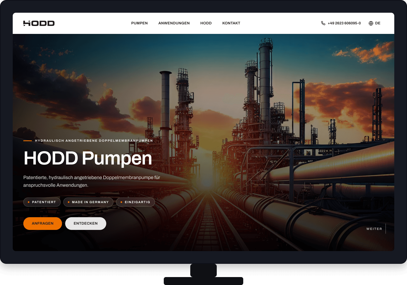Call the number +49 2623 606095-0
The image size is (407, 285).
(x=344, y=23)
